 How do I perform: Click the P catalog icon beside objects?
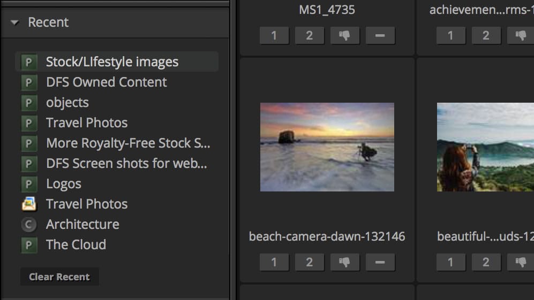(28, 103)
